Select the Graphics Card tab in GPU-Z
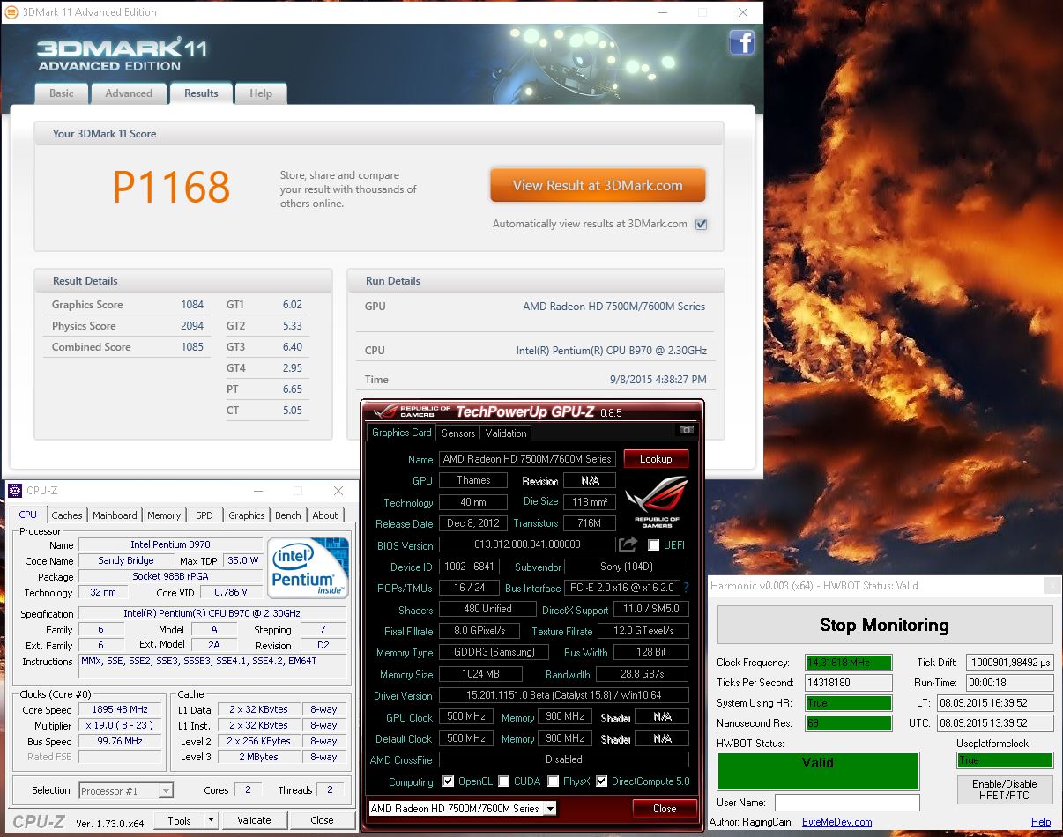The height and width of the screenshot is (837, 1063). point(402,433)
